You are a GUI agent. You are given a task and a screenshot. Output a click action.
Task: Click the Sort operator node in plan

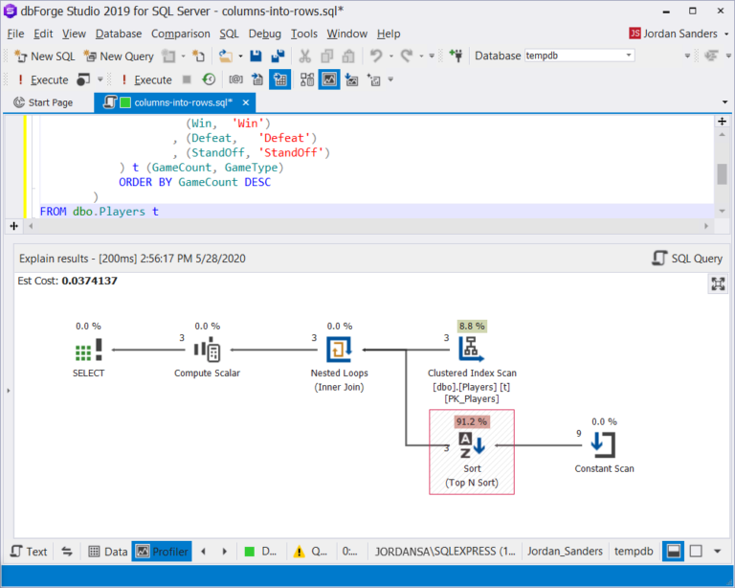(x=472, y=444)
